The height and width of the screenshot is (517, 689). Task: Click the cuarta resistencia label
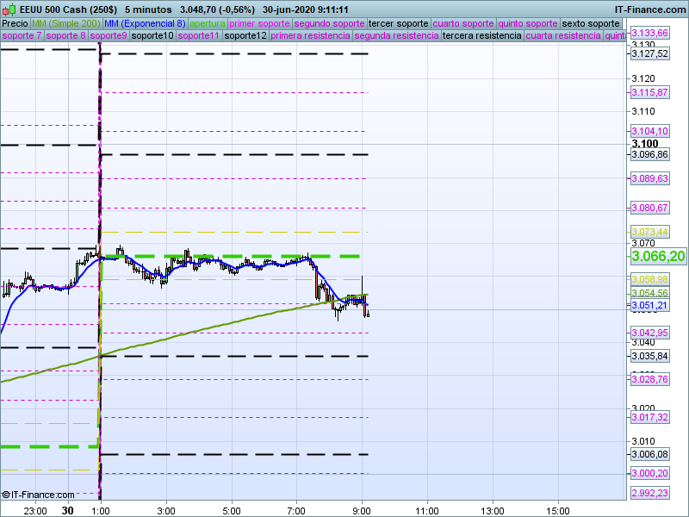[563, 35]
